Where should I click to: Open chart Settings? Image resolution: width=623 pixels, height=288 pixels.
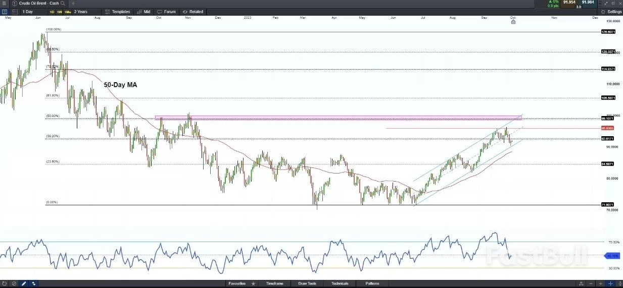pos(611,11)
